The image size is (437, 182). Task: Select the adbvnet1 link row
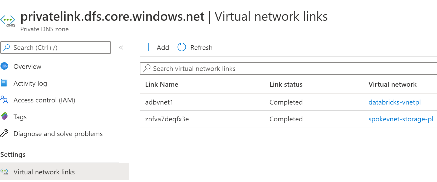pyautogui.click(x=159, y=102)
